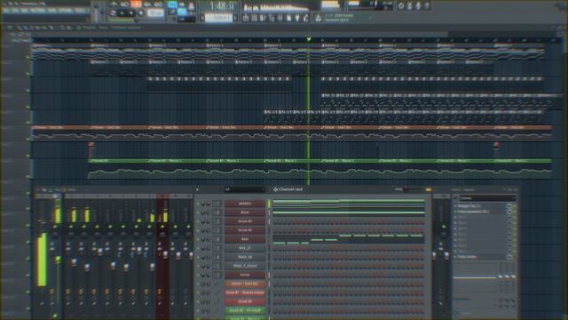Open the FILE menu
Screen dimensions: 568x320
point(6,11)
